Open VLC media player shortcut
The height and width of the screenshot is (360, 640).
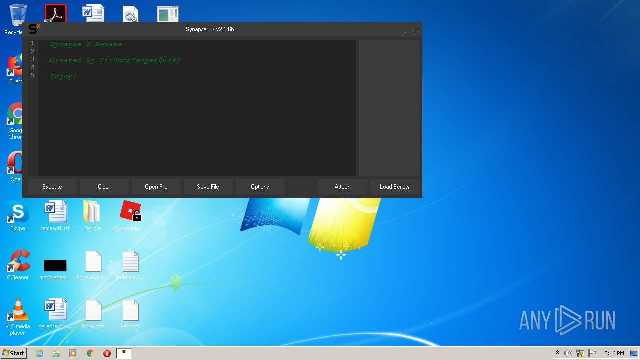[18, 317]
